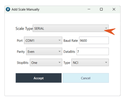Click the Cancel button
Image resolution: width=125 pixels, height=102 pixels.
pyautogui.click(x=86, y=78)
